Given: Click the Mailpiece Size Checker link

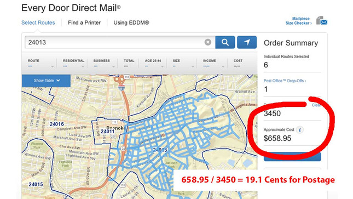Looking at the screenshot, I should tap(298, 21).
